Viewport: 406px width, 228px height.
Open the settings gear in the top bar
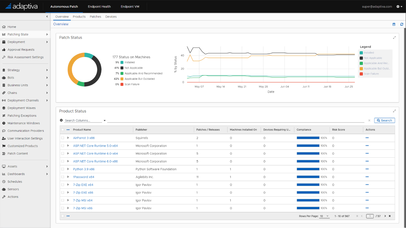398,6
